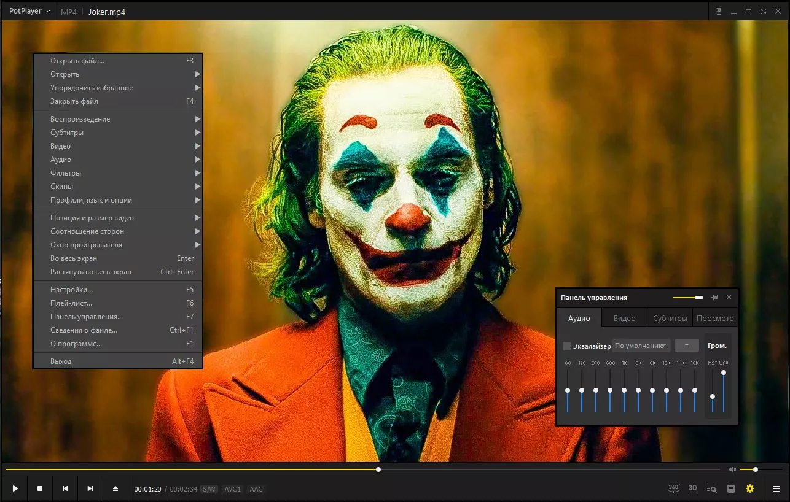The width and height of the screenshot is (790, 502).
Task: Mute audio via the speaker icon
Action: [732, 469]
